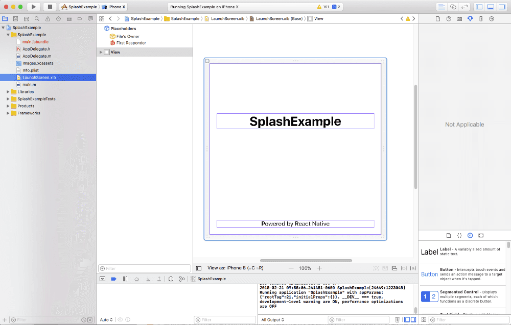Show the file inspector
This screenshot has height=325, width=511.
coord(438,19)
